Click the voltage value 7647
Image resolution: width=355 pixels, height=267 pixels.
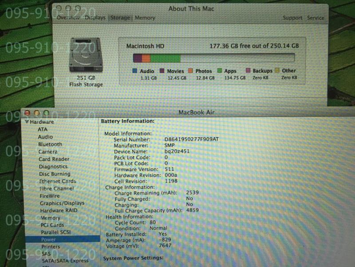[165, 246]
